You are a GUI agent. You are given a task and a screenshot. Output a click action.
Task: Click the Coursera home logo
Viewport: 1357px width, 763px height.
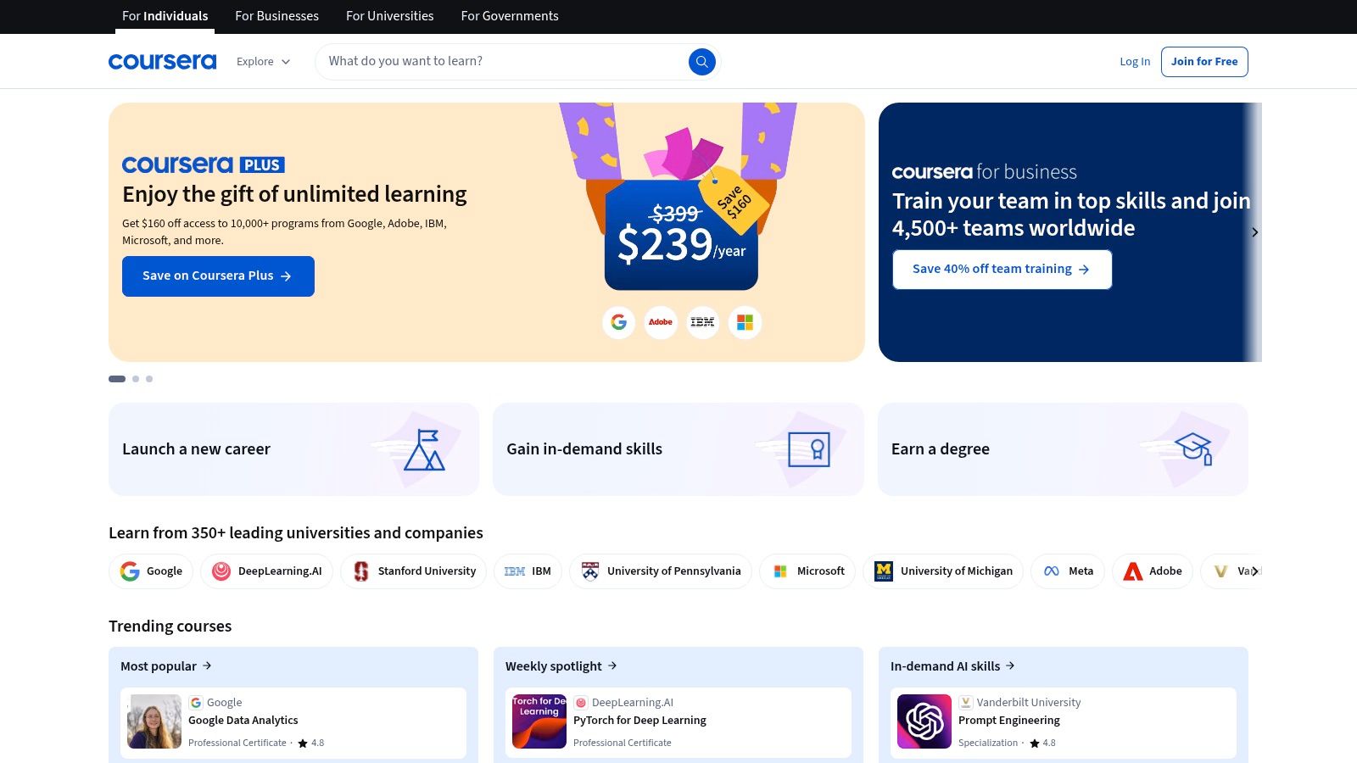pos(162,61)
